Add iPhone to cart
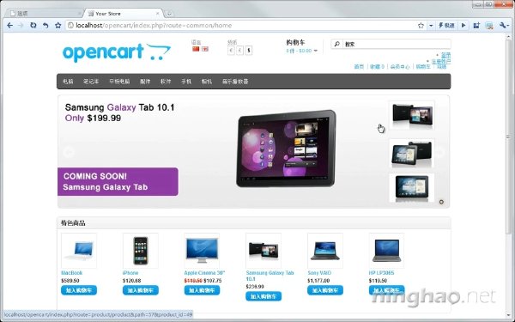Viewport: 515px width, 322px height. [x=141, y=290]
